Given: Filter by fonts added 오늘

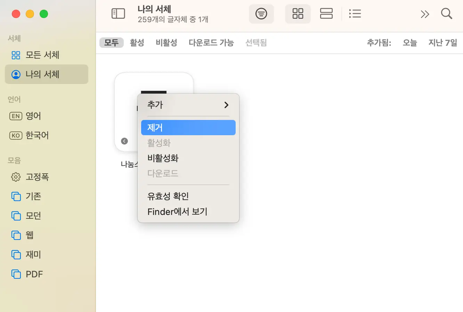Looking at the screenshot, I should [410, 43].
